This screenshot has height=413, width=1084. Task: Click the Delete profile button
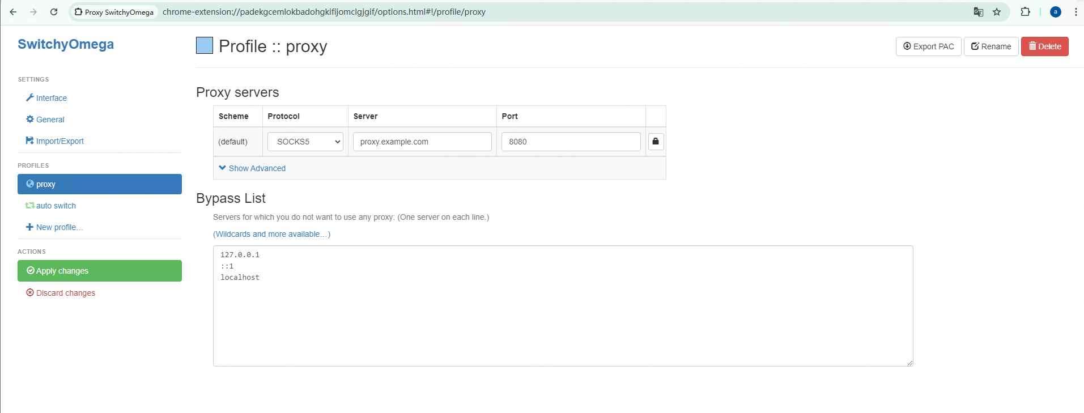click(x=1044, y=46)
